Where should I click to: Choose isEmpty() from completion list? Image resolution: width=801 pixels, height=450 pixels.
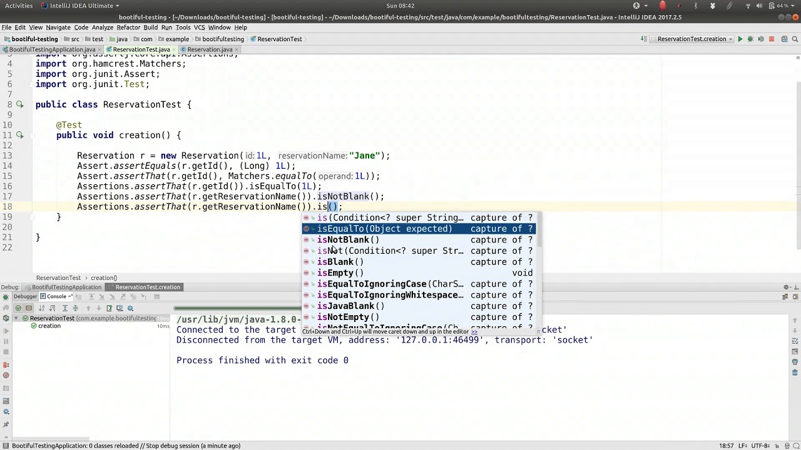click(419, 273)
